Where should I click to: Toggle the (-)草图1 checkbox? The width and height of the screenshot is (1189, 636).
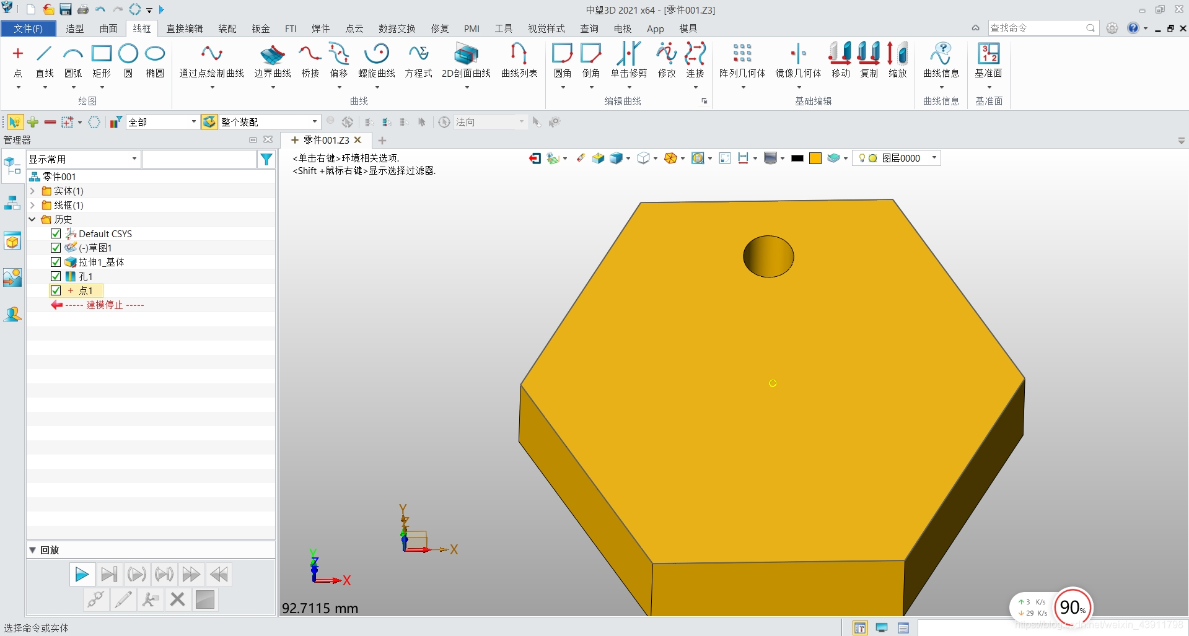coord(56,248)
